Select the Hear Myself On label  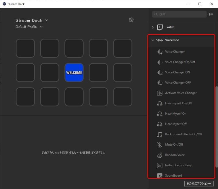(176, 114)
